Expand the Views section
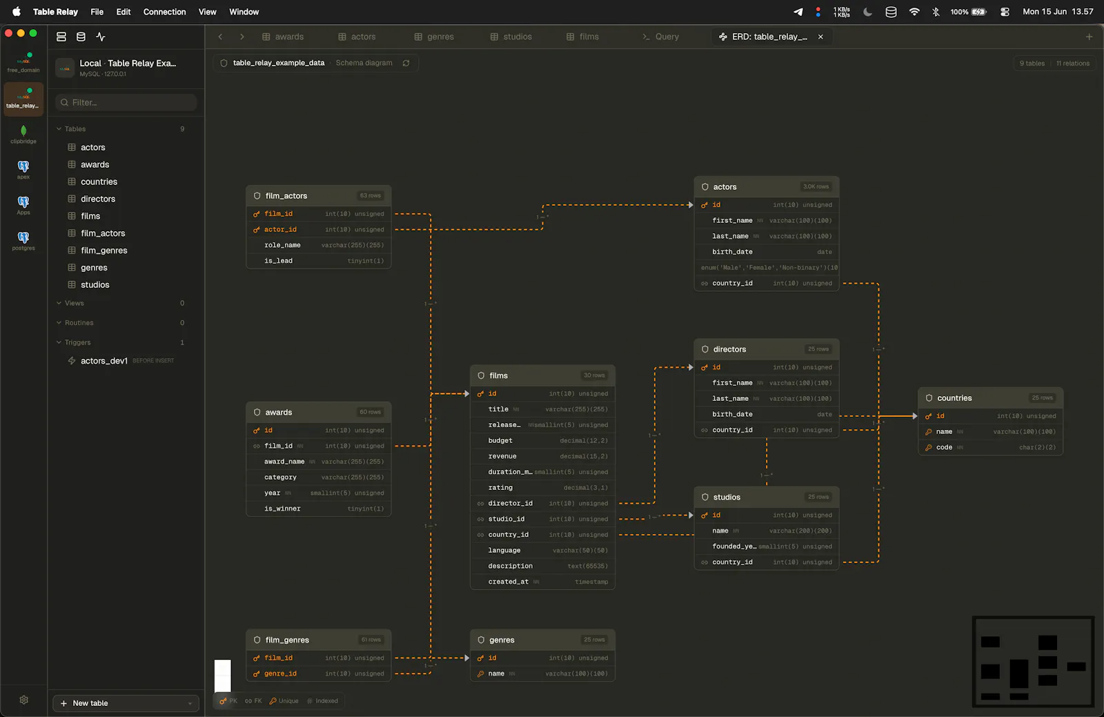This screenshot has height=717, width=1104. pyautogui.click(x=59, y=303)
